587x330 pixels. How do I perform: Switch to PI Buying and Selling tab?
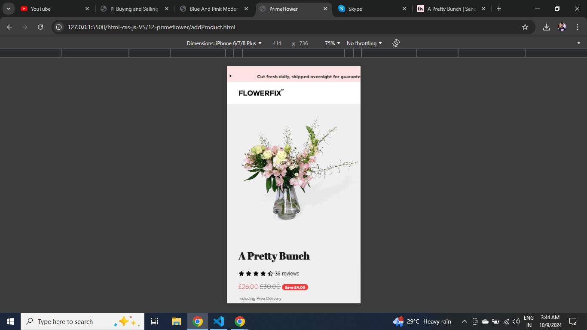pyautogui.click(x=135, y=9)
